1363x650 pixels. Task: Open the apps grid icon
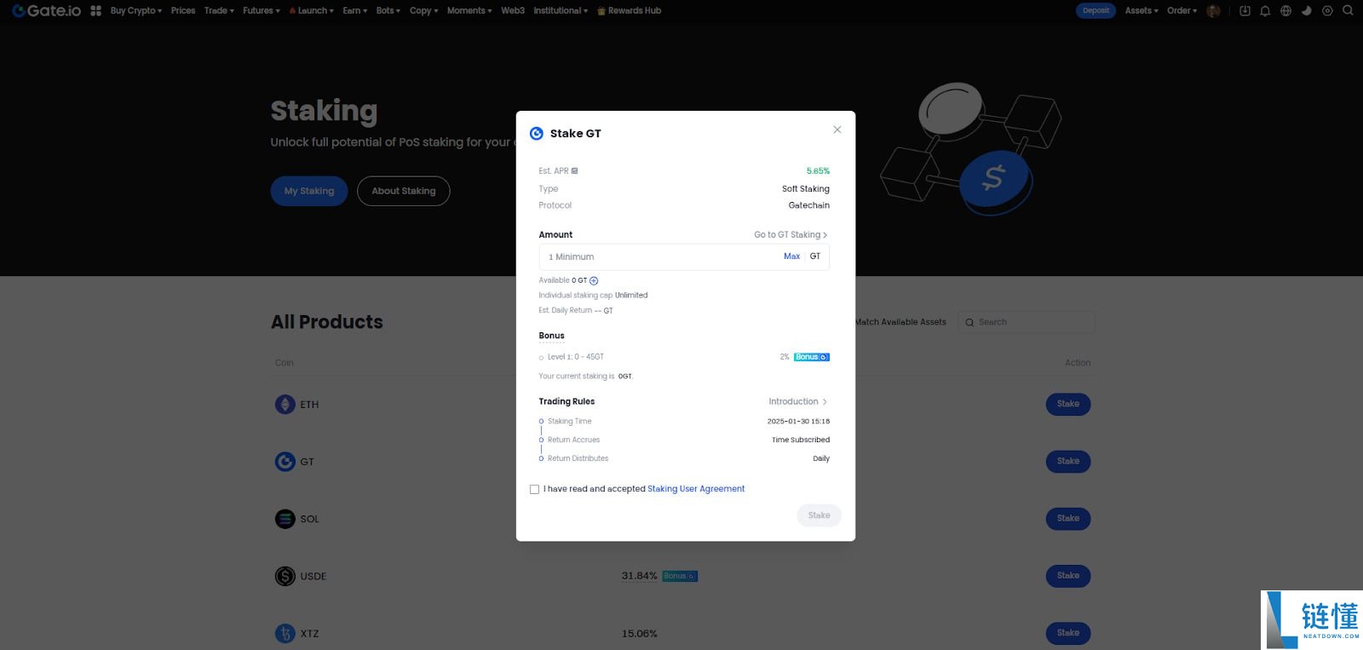click(x=96, y=11)
